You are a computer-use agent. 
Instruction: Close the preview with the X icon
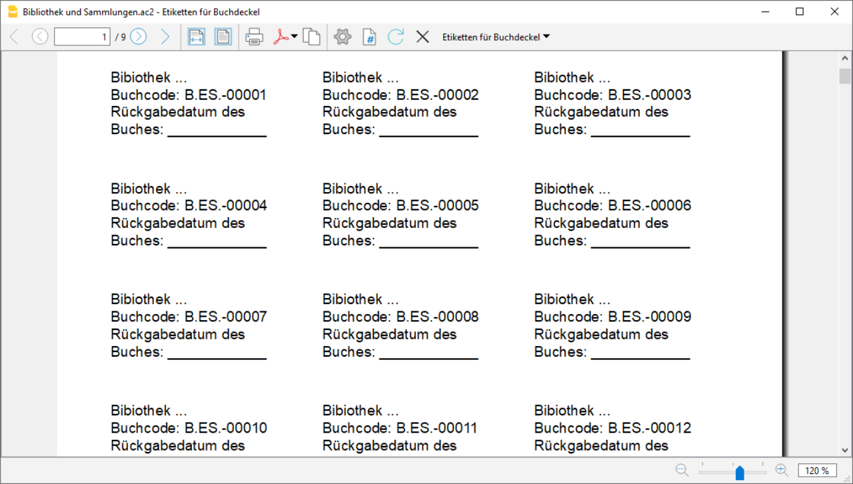pyautogui.click(x=423, y=37)
